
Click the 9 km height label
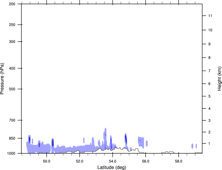click(209, 44)
